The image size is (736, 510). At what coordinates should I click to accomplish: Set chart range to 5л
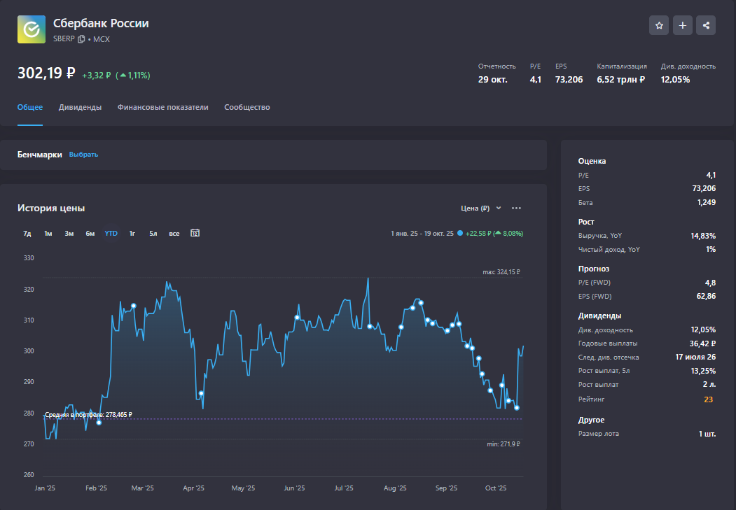pyautogui.click(x=153, y=234)
